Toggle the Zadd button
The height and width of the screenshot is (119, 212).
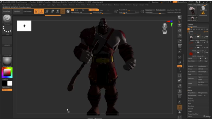click(95, 10)
